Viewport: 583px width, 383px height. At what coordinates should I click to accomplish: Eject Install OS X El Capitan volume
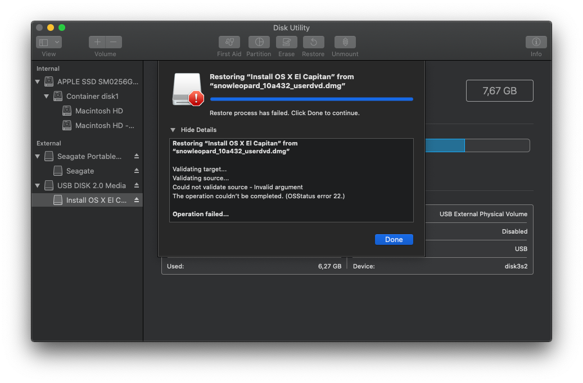pyautogui.click(x=137, y=200)
